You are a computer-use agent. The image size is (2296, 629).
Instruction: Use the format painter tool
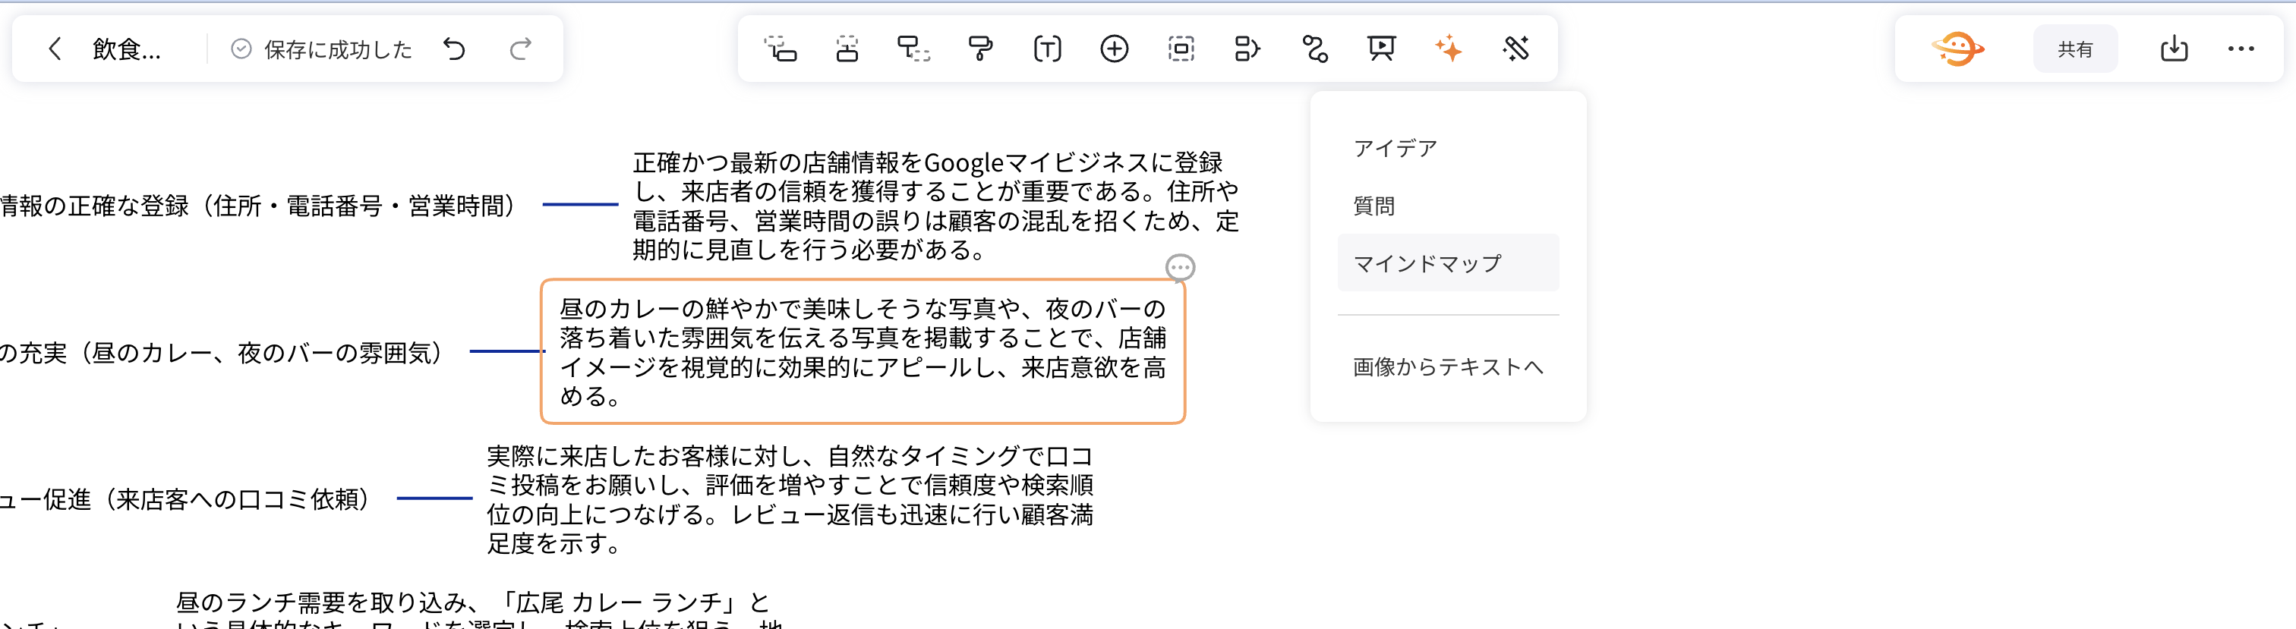(x=978, y=49)
